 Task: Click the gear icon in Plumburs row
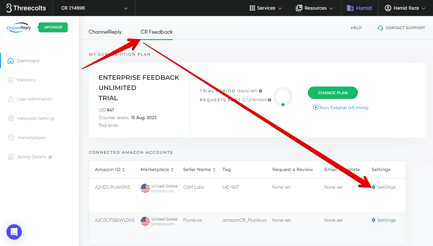(373, 220)
